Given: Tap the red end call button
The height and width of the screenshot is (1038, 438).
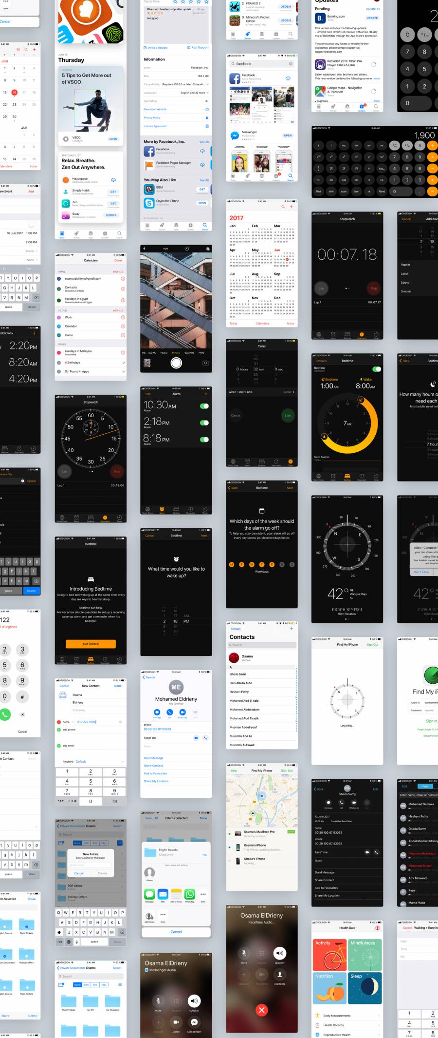Looking at the screenshot, I should (x=261, y=1010).
